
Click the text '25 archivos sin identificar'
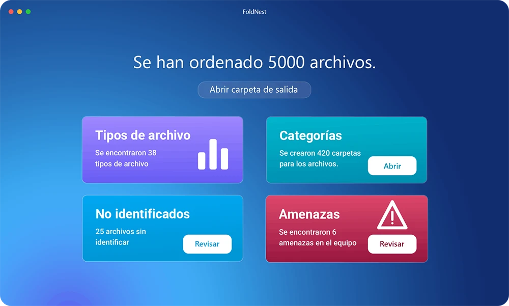click(121, 237)
